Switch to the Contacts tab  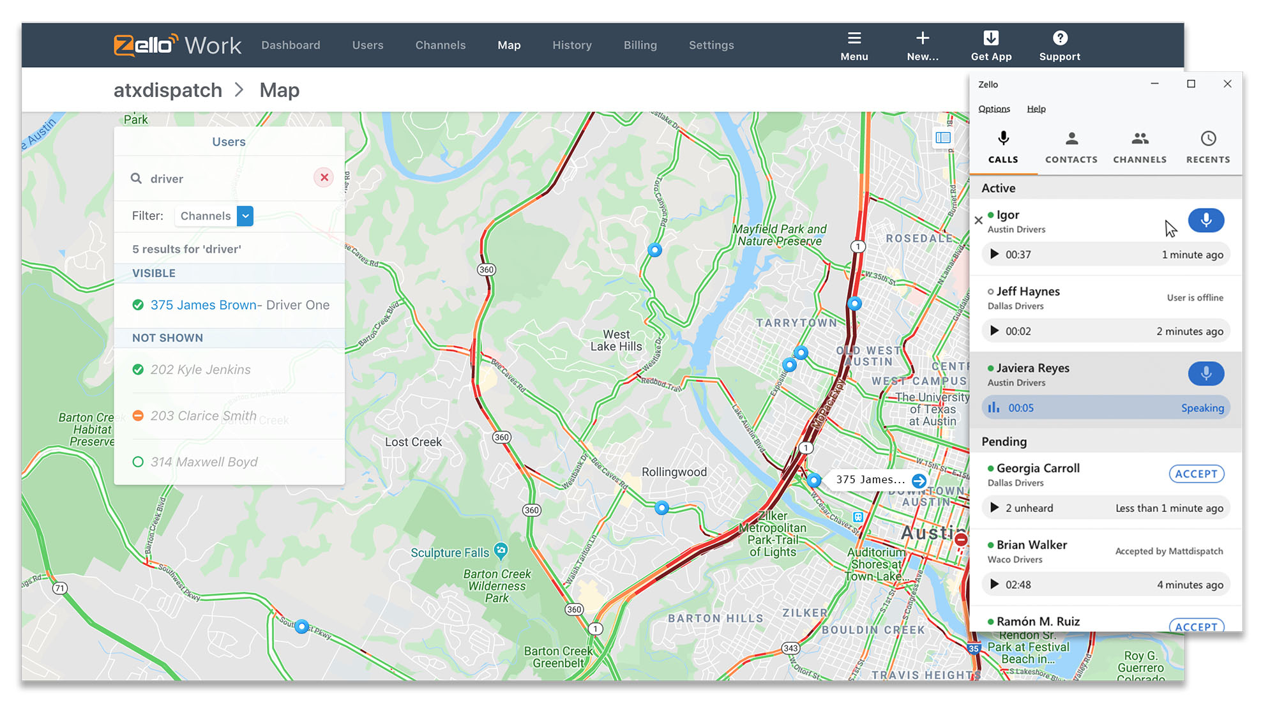(1071, 147)
